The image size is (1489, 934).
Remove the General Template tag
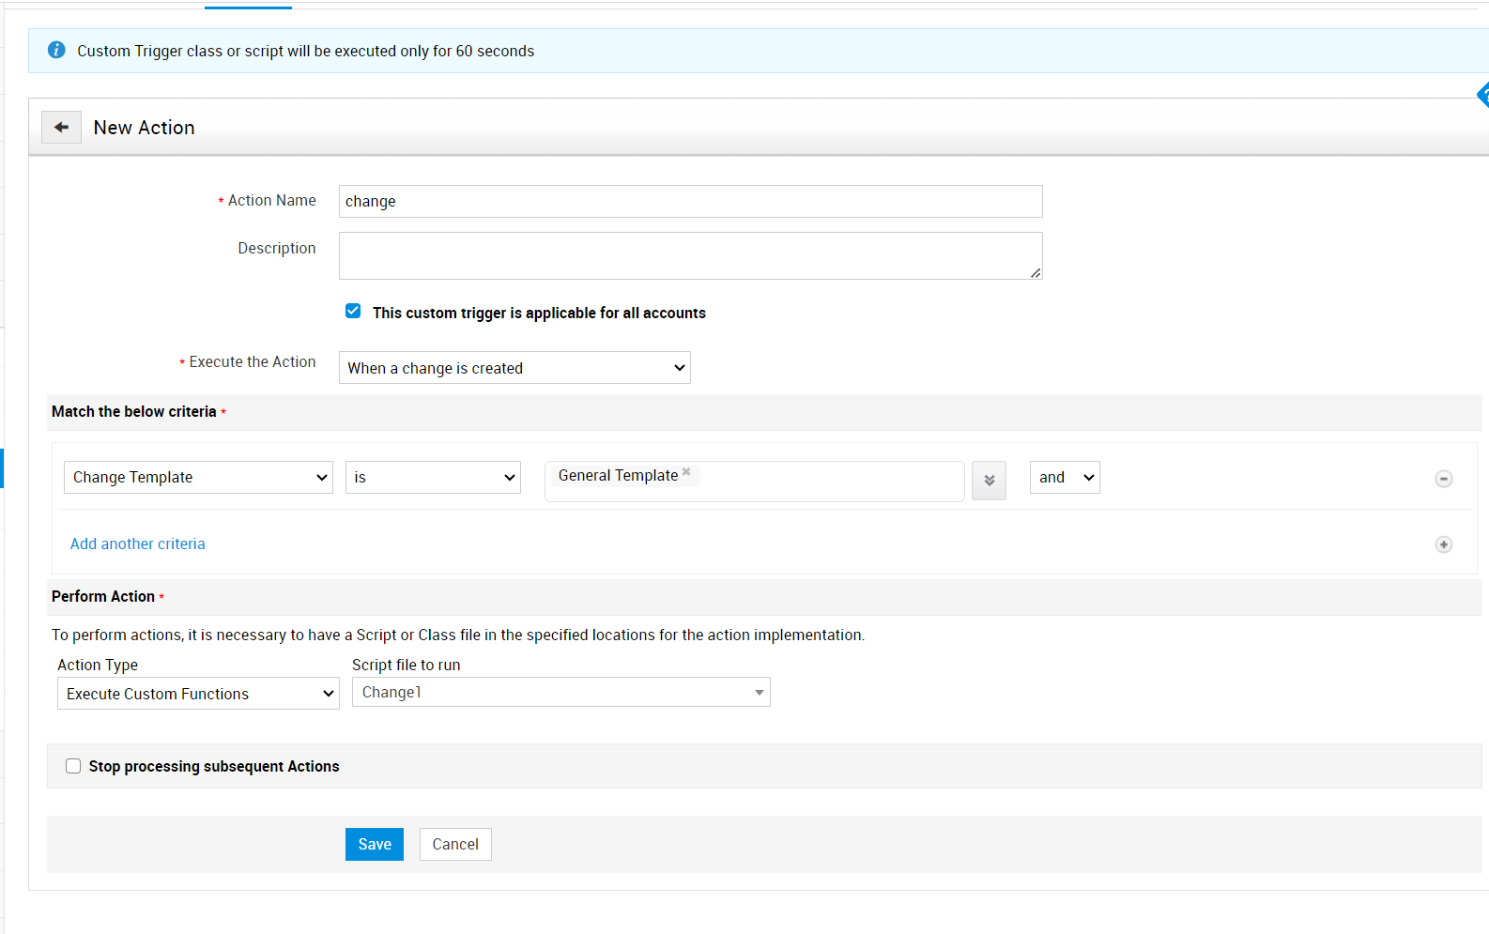pos(686,472)
